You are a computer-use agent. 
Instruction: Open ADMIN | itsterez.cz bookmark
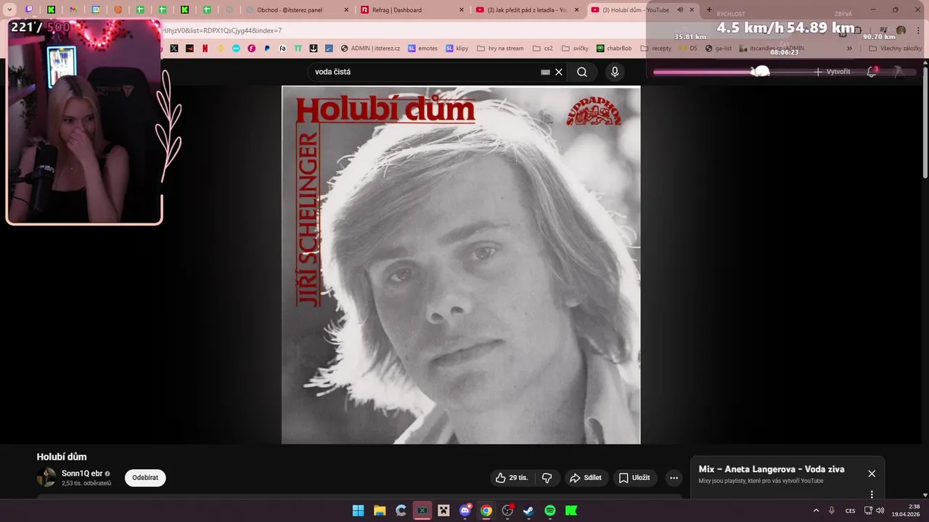click(x=370, y=49)
